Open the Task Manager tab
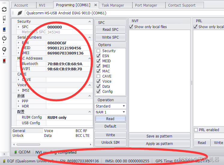This screenshot has width=224, height=165. 115,5
